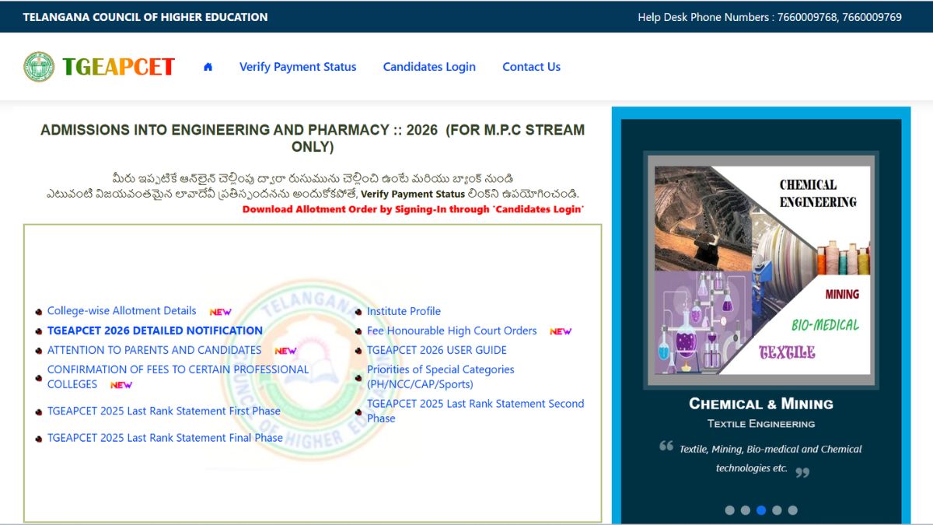933x525 pixels.
Task: Click Telangana Council of Higher Education header text
Action: coord(145,17)
